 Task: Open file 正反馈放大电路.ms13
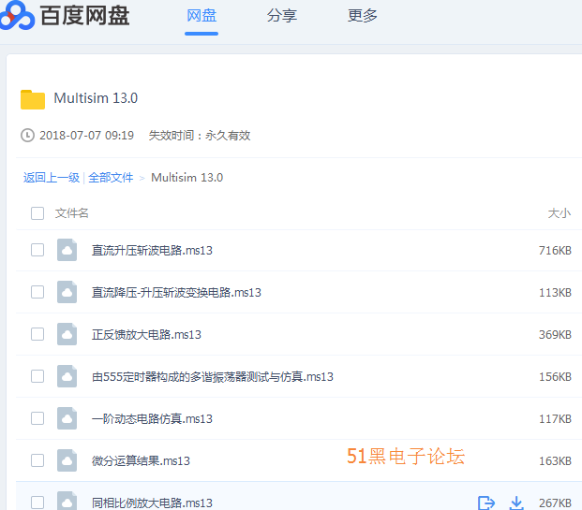pyautogui.click(x=146, y=335)
